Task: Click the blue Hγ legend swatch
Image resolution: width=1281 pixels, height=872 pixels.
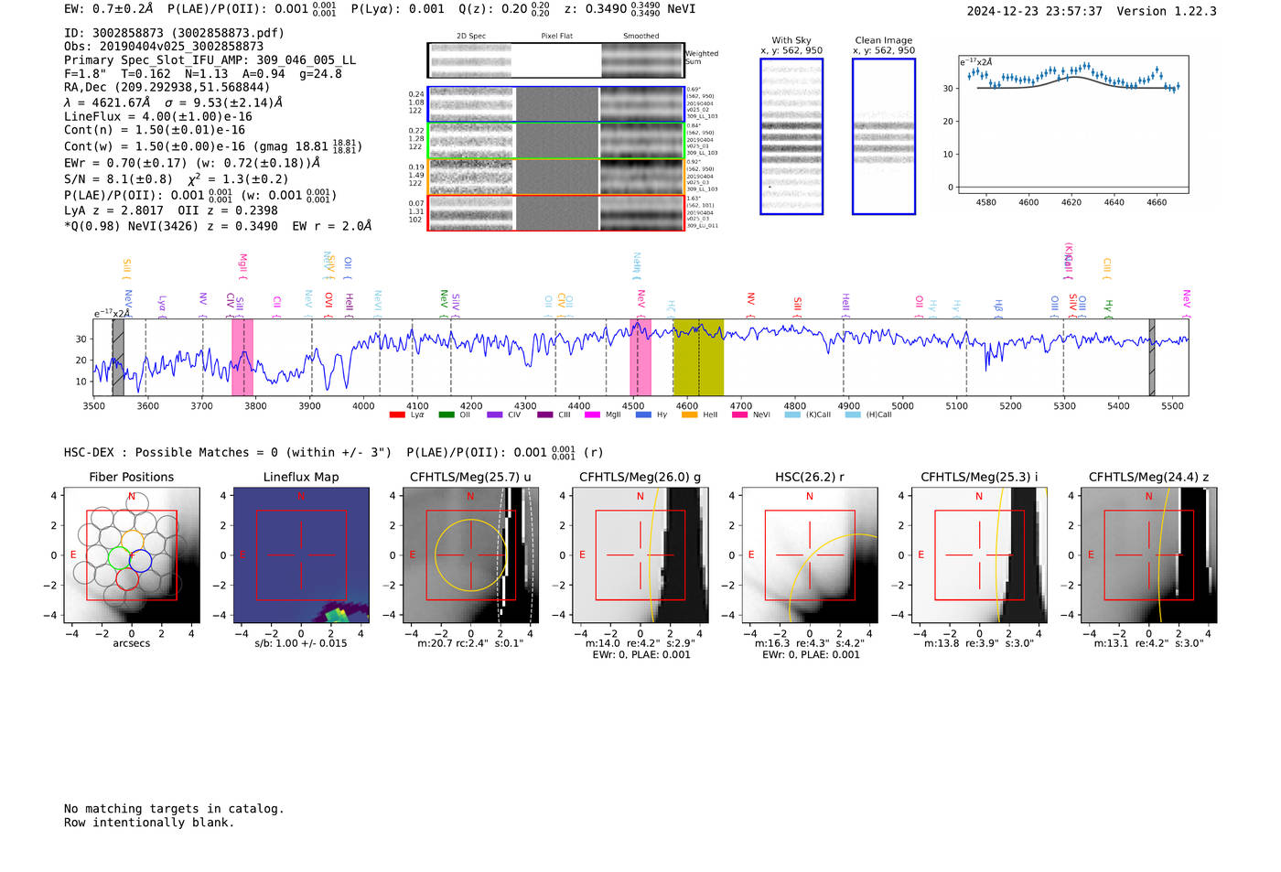Action: pyautogui.click(x=643, y=414)
